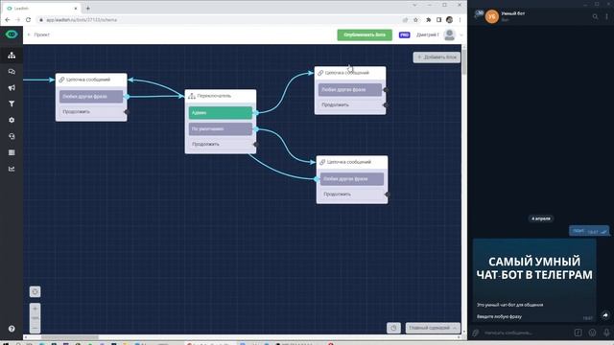Open the broadcasts megaphone icon in sidebar
Viewport: 614px width, 345px height.
tap(12, 87)
